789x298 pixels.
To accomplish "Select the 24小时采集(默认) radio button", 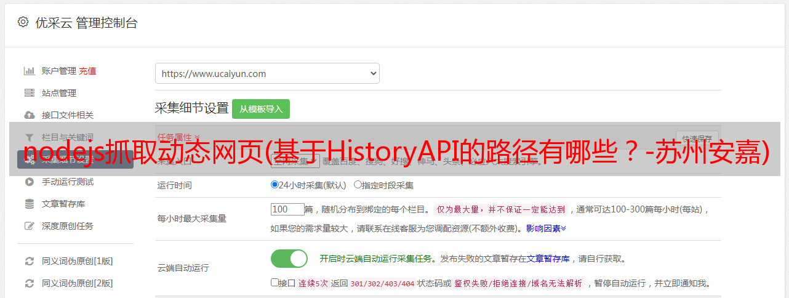I will [x=274, y=185].
